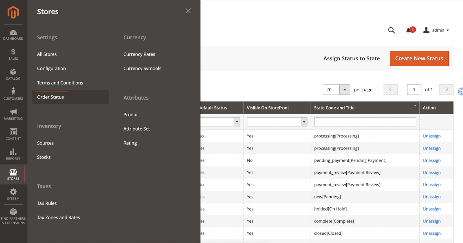The height and width of the screenshot is (243, 463).
Task: Sort by State Code and Title column
Action: [365, 108]
